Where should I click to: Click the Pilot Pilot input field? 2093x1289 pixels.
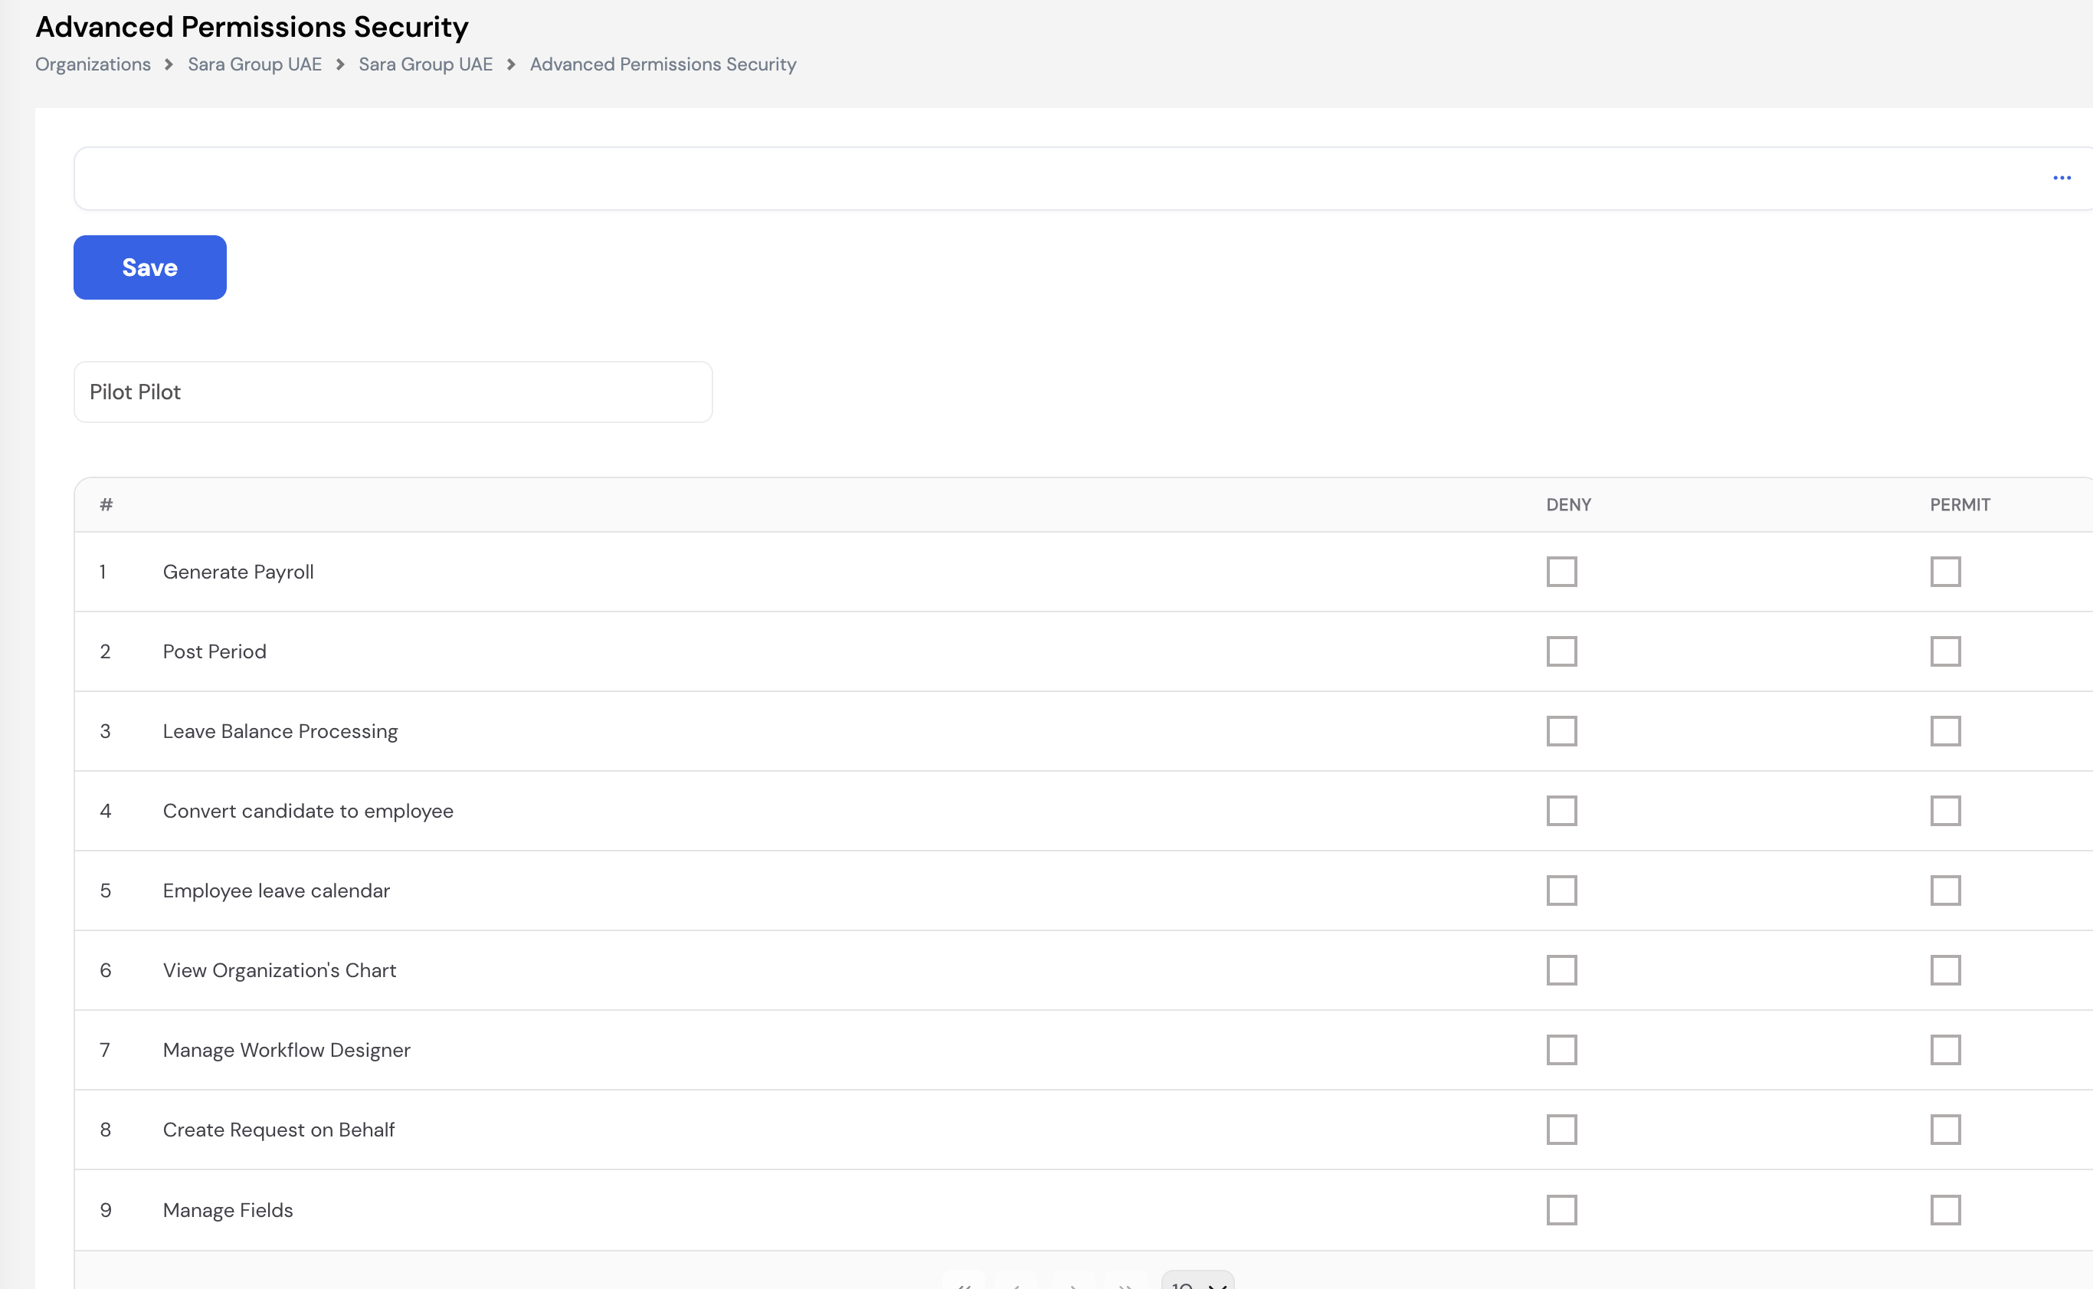pyautogui.click(x=393, y=392)
